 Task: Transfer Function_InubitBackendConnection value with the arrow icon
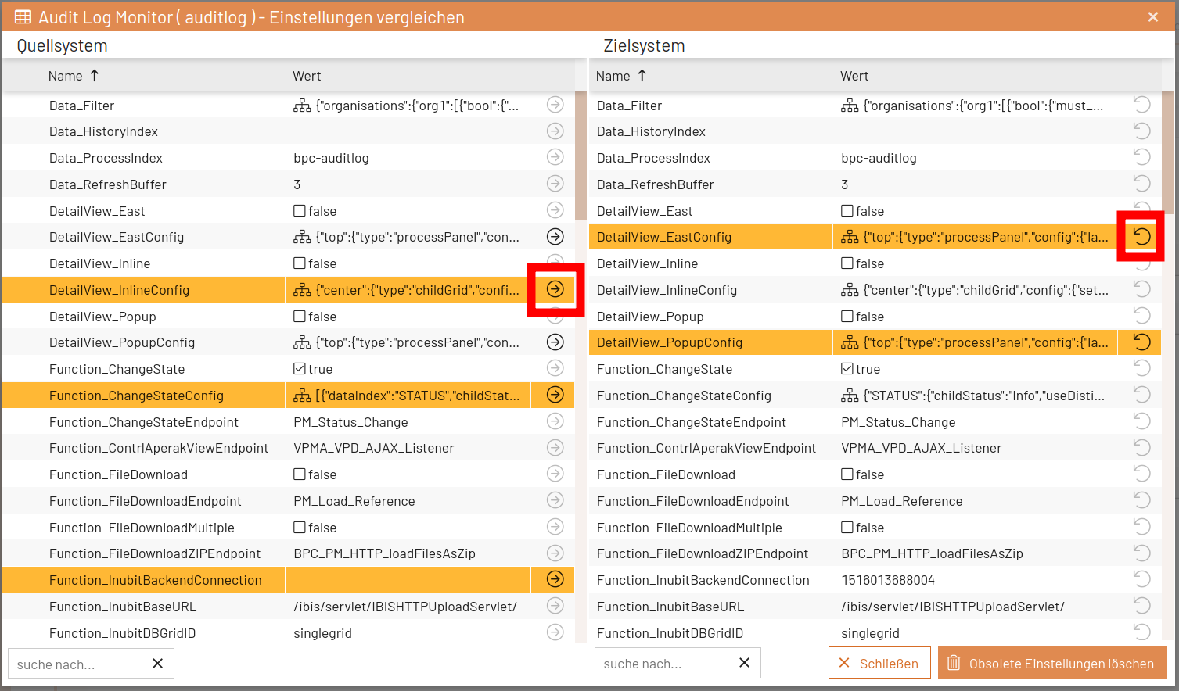555,579
